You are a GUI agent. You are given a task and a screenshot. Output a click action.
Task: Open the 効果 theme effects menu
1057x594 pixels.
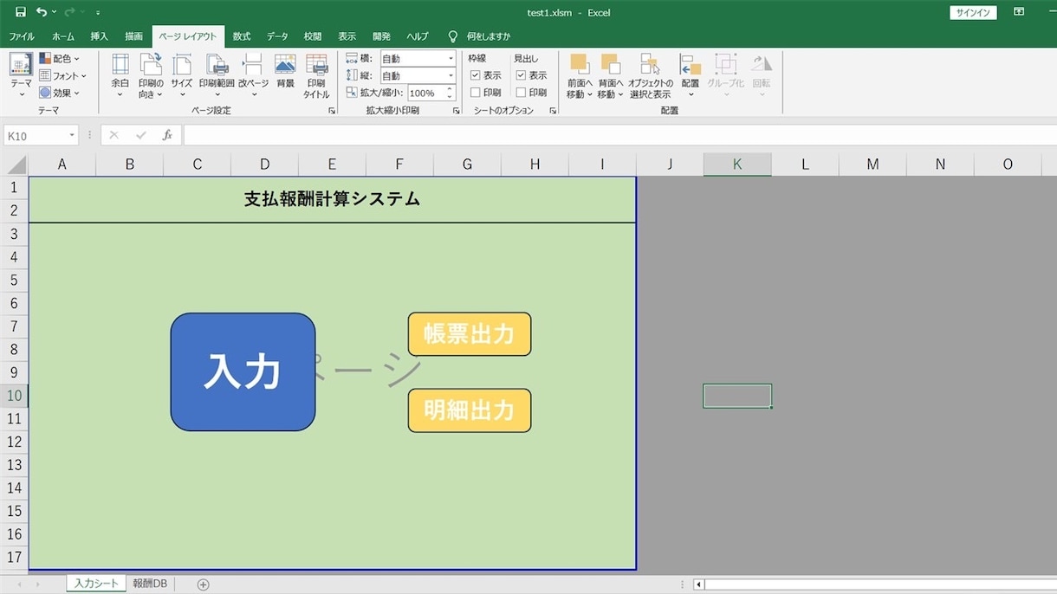coord(59,93)
